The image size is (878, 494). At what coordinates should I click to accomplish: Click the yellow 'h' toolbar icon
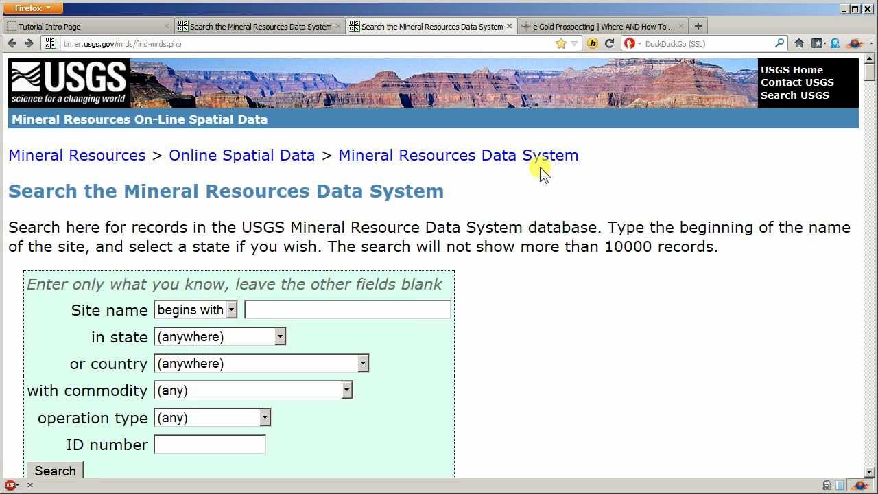click(593, 43)
